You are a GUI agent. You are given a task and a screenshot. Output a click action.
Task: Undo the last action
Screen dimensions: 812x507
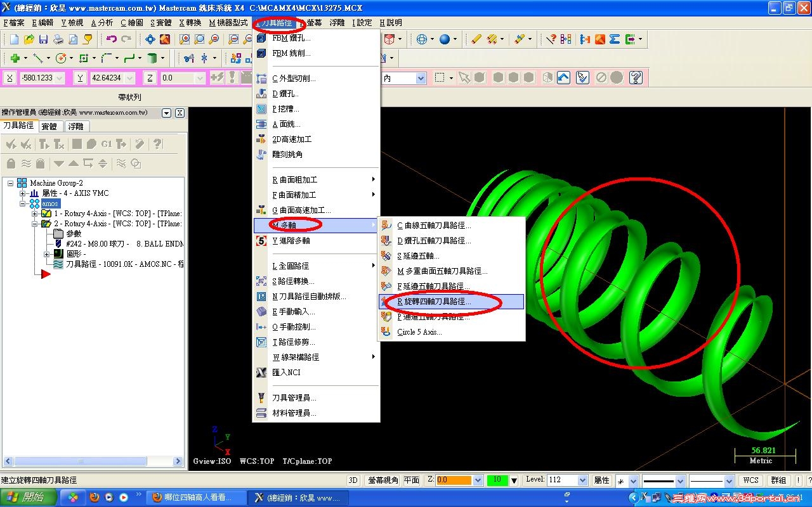click(x=112, y=39)
